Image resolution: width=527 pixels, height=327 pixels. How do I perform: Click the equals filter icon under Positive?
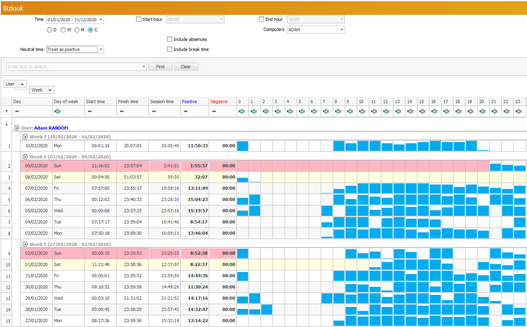pos(185,112)
